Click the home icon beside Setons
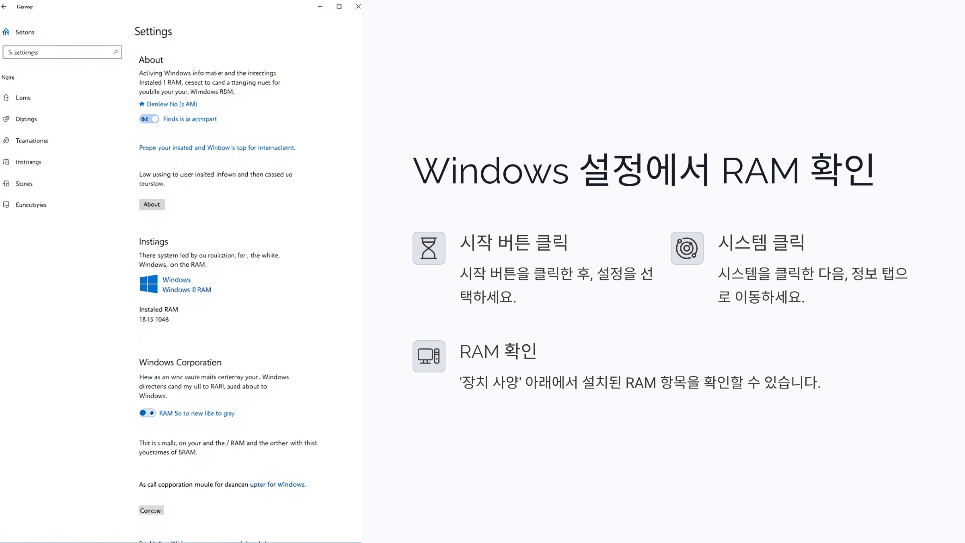 (x=6, y=32)
